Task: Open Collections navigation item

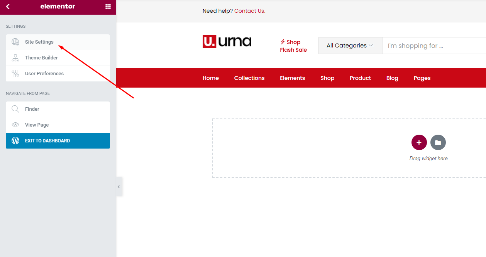Action: tap(249, 78)
